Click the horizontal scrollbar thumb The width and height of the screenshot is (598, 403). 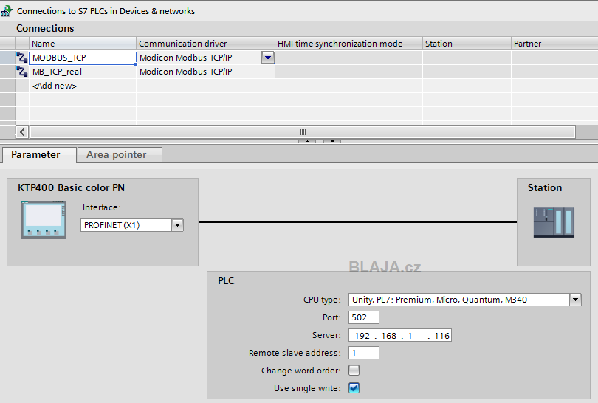tap(303, 132)
